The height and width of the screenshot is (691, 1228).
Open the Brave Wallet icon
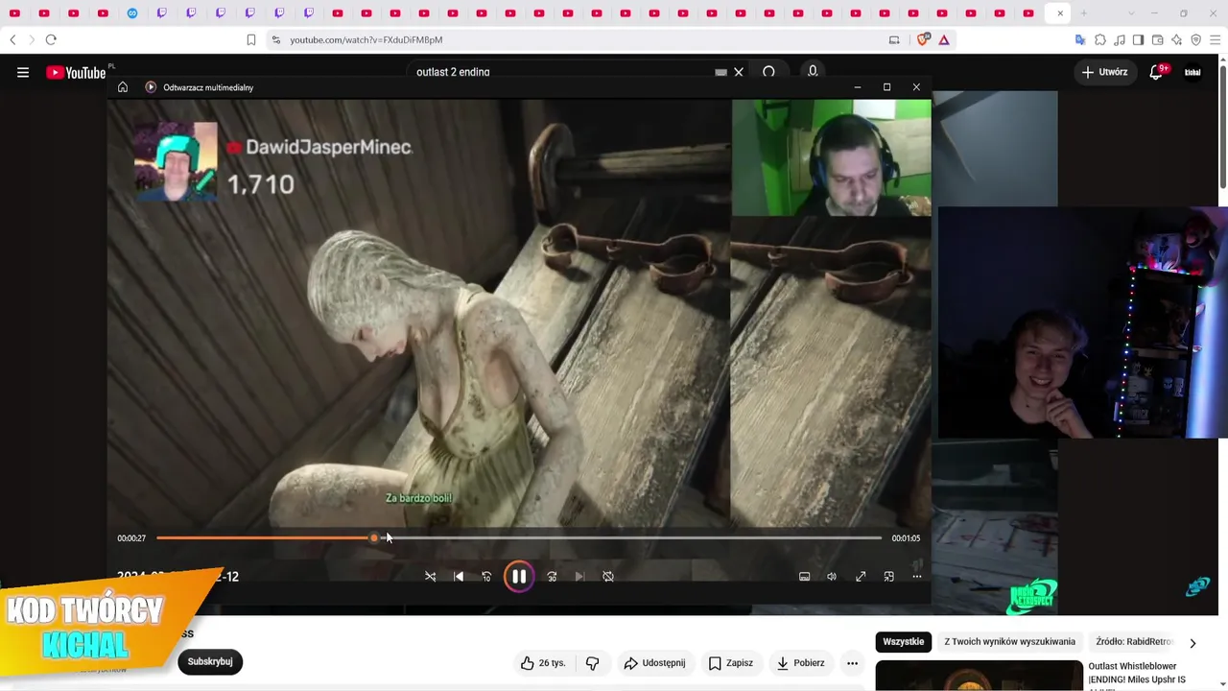[1158, 39]
